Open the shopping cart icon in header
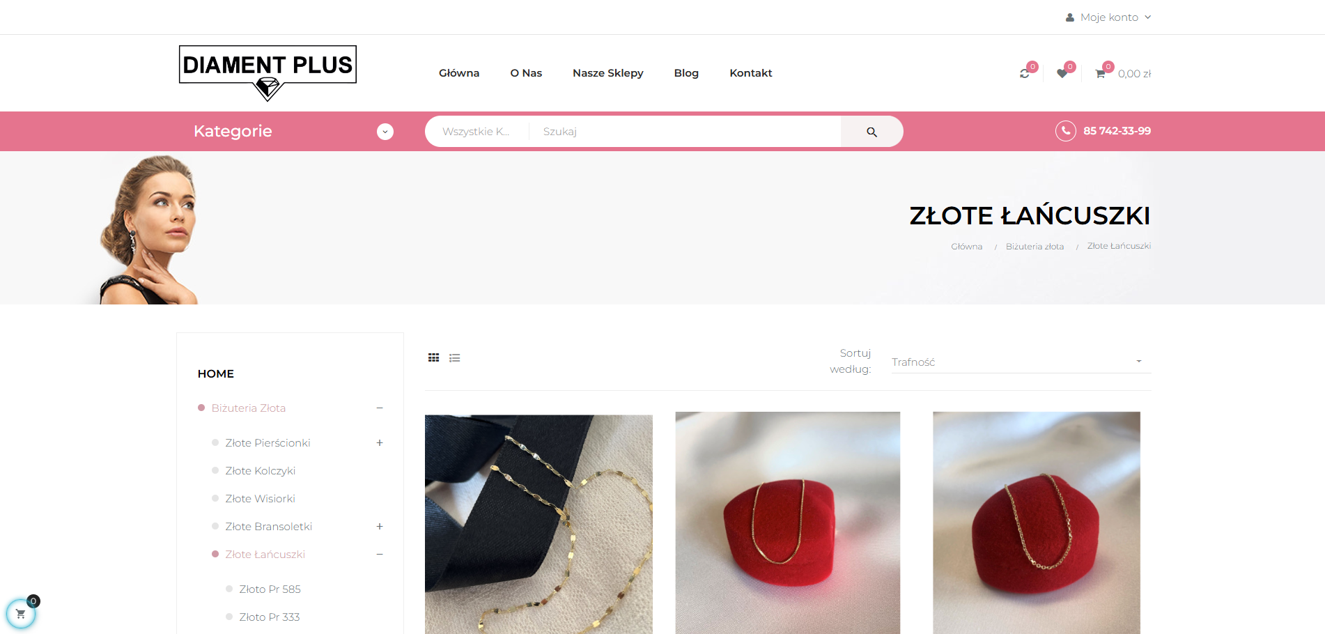Viewport: 1325px width, 634px height. pos(1100,73)
